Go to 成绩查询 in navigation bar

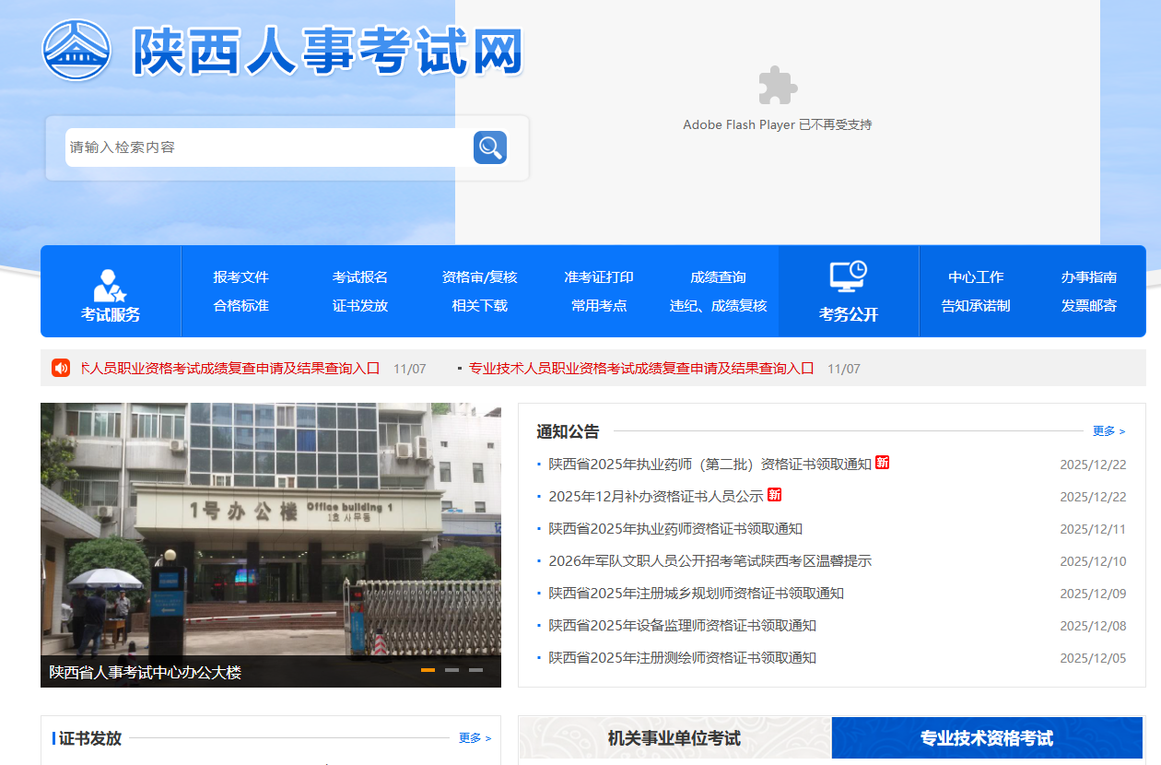pos(718,277)
